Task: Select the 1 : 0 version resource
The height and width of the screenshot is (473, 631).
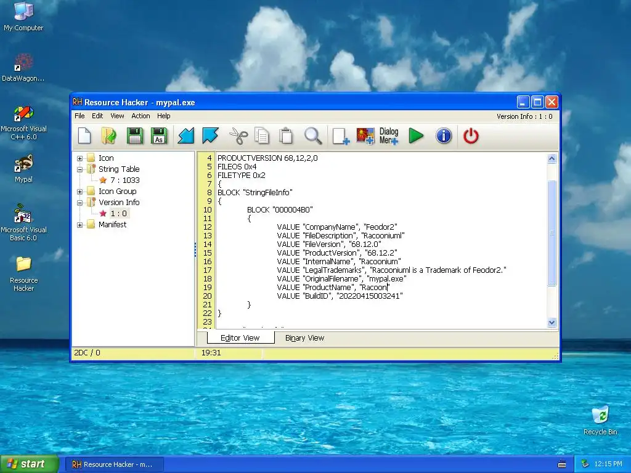Action: pos(119,214)
